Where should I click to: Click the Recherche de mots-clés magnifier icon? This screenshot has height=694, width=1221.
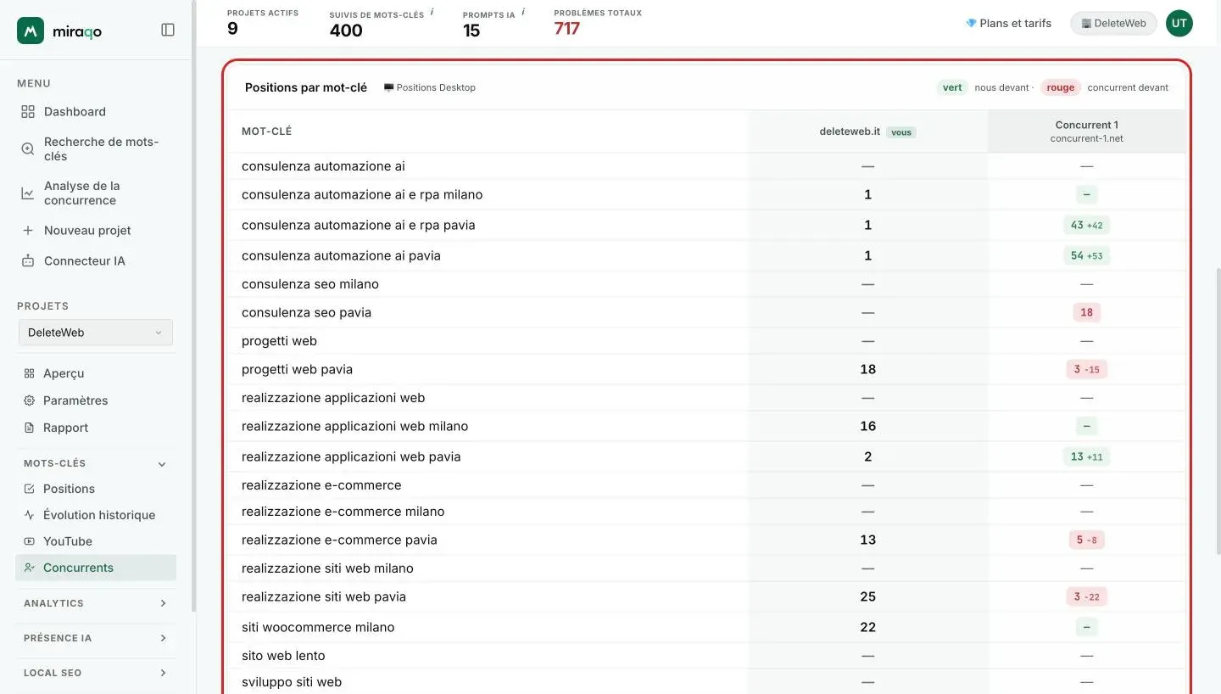(x=28, y=148)
